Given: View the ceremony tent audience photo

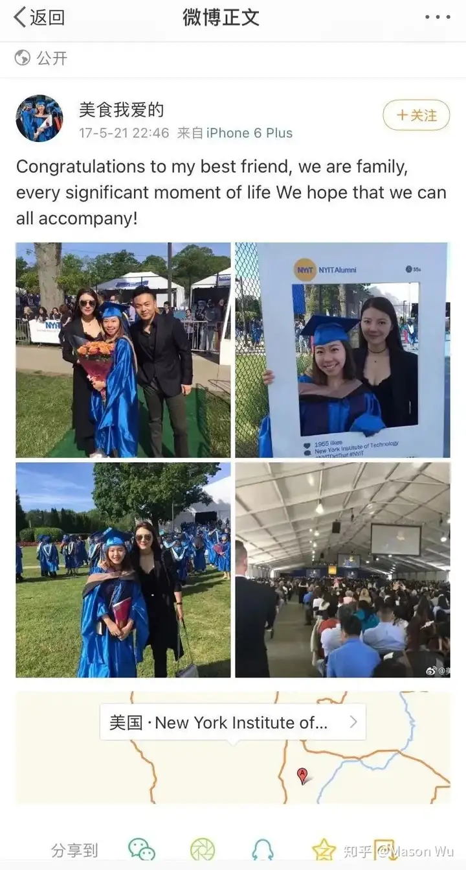Looking at the screenshot, I should tap(342, 570).
